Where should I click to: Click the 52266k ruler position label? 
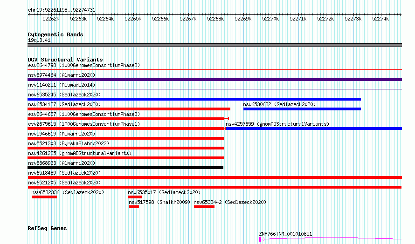coord(161,19)
